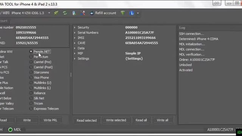The image size is (242, 136).
Task: Click the Write button
Action: point(27,120)
